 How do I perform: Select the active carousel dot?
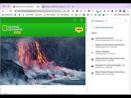click(x=44, y=88)
